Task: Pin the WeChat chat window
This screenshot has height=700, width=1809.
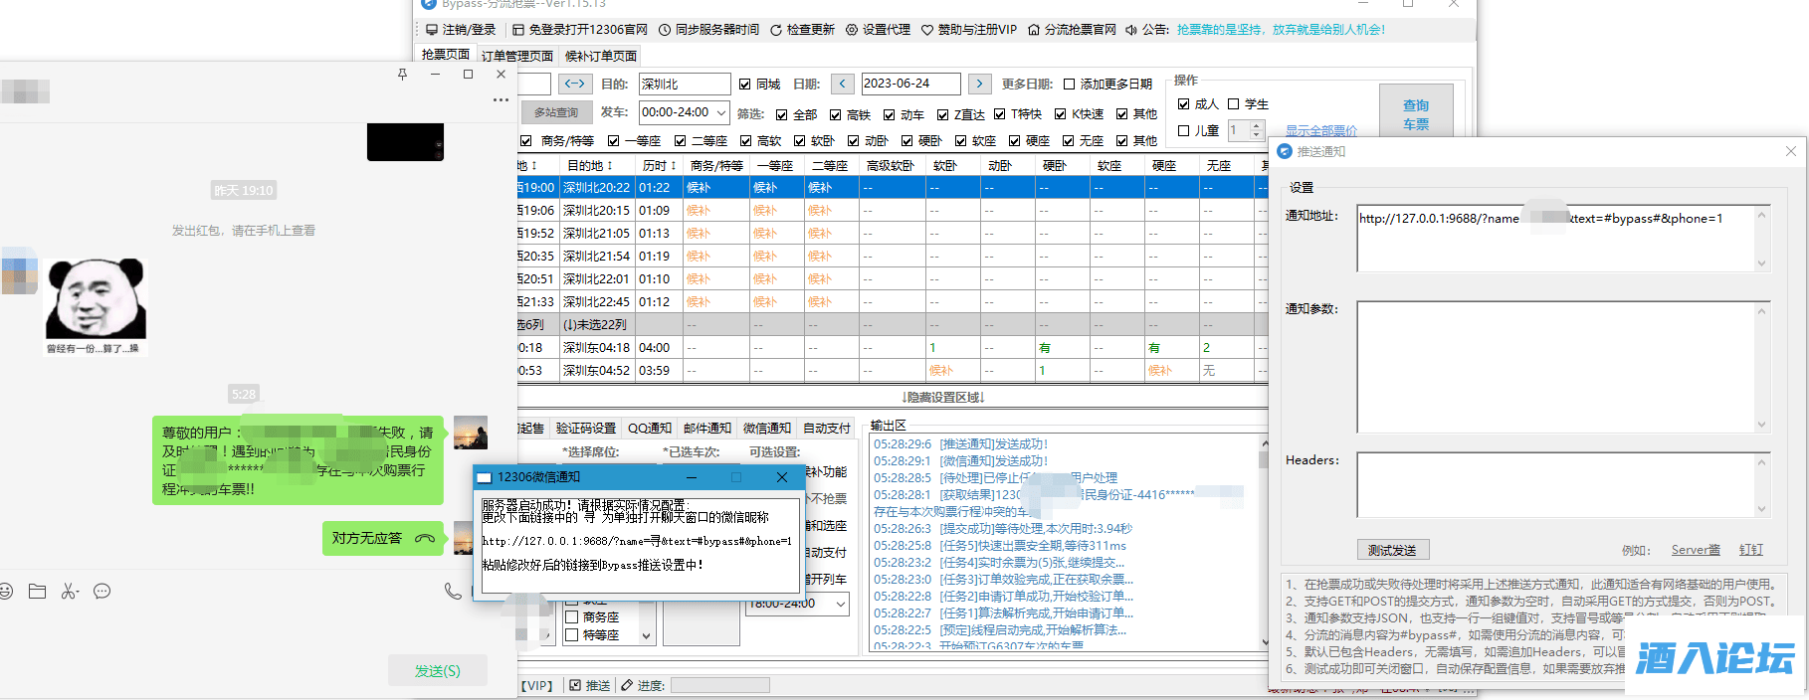Action: pyautogui.click(x=402, y=74)
